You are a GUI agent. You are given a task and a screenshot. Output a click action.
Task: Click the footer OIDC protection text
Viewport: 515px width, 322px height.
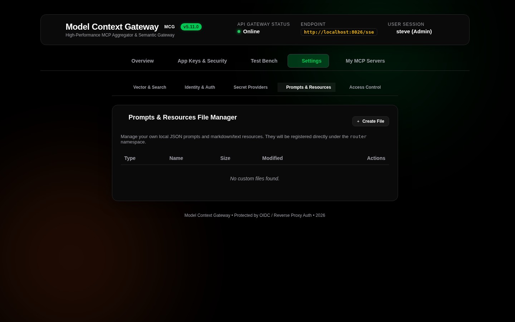[255, 215]
